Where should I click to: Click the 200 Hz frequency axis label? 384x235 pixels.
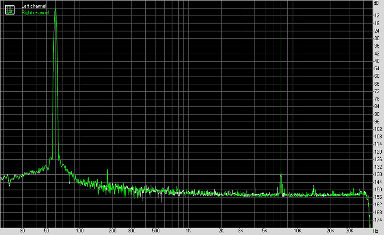[113, 231]
